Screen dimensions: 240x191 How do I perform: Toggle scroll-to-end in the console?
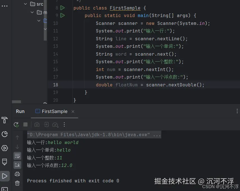pos(17,165)
